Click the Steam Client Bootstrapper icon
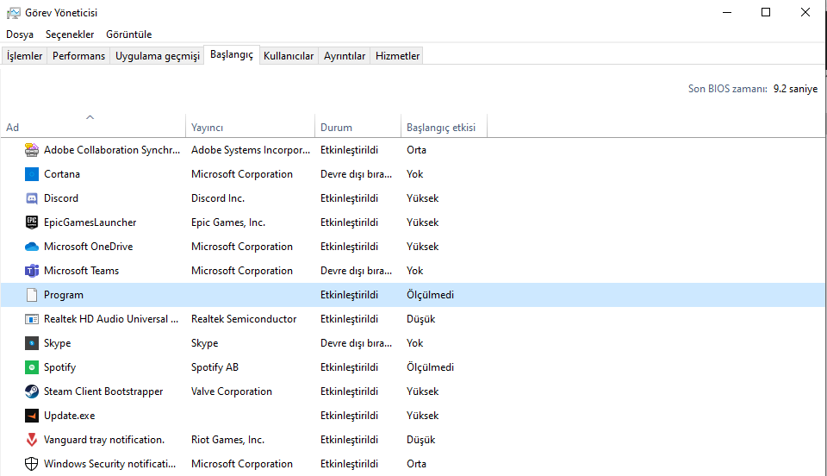The width and height of the screenshot is (827, 476). 32,391
